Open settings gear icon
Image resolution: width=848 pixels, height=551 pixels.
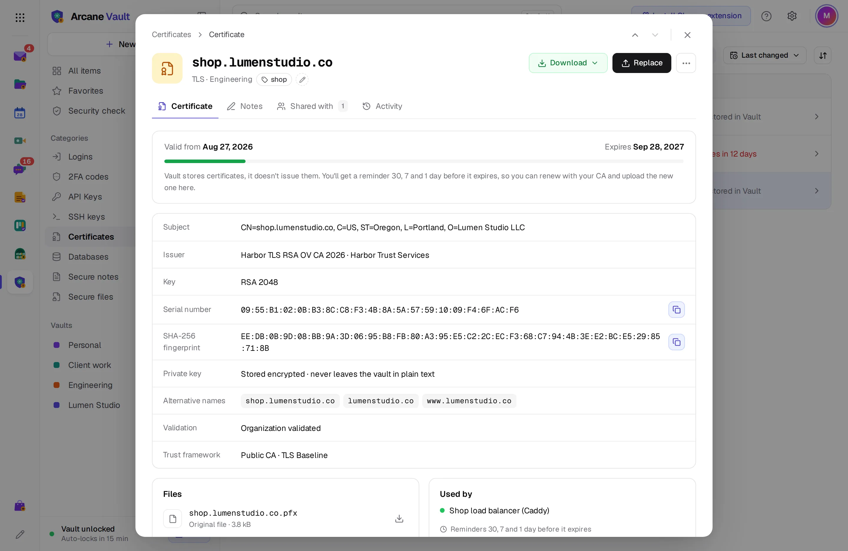[x=792, y=16]
